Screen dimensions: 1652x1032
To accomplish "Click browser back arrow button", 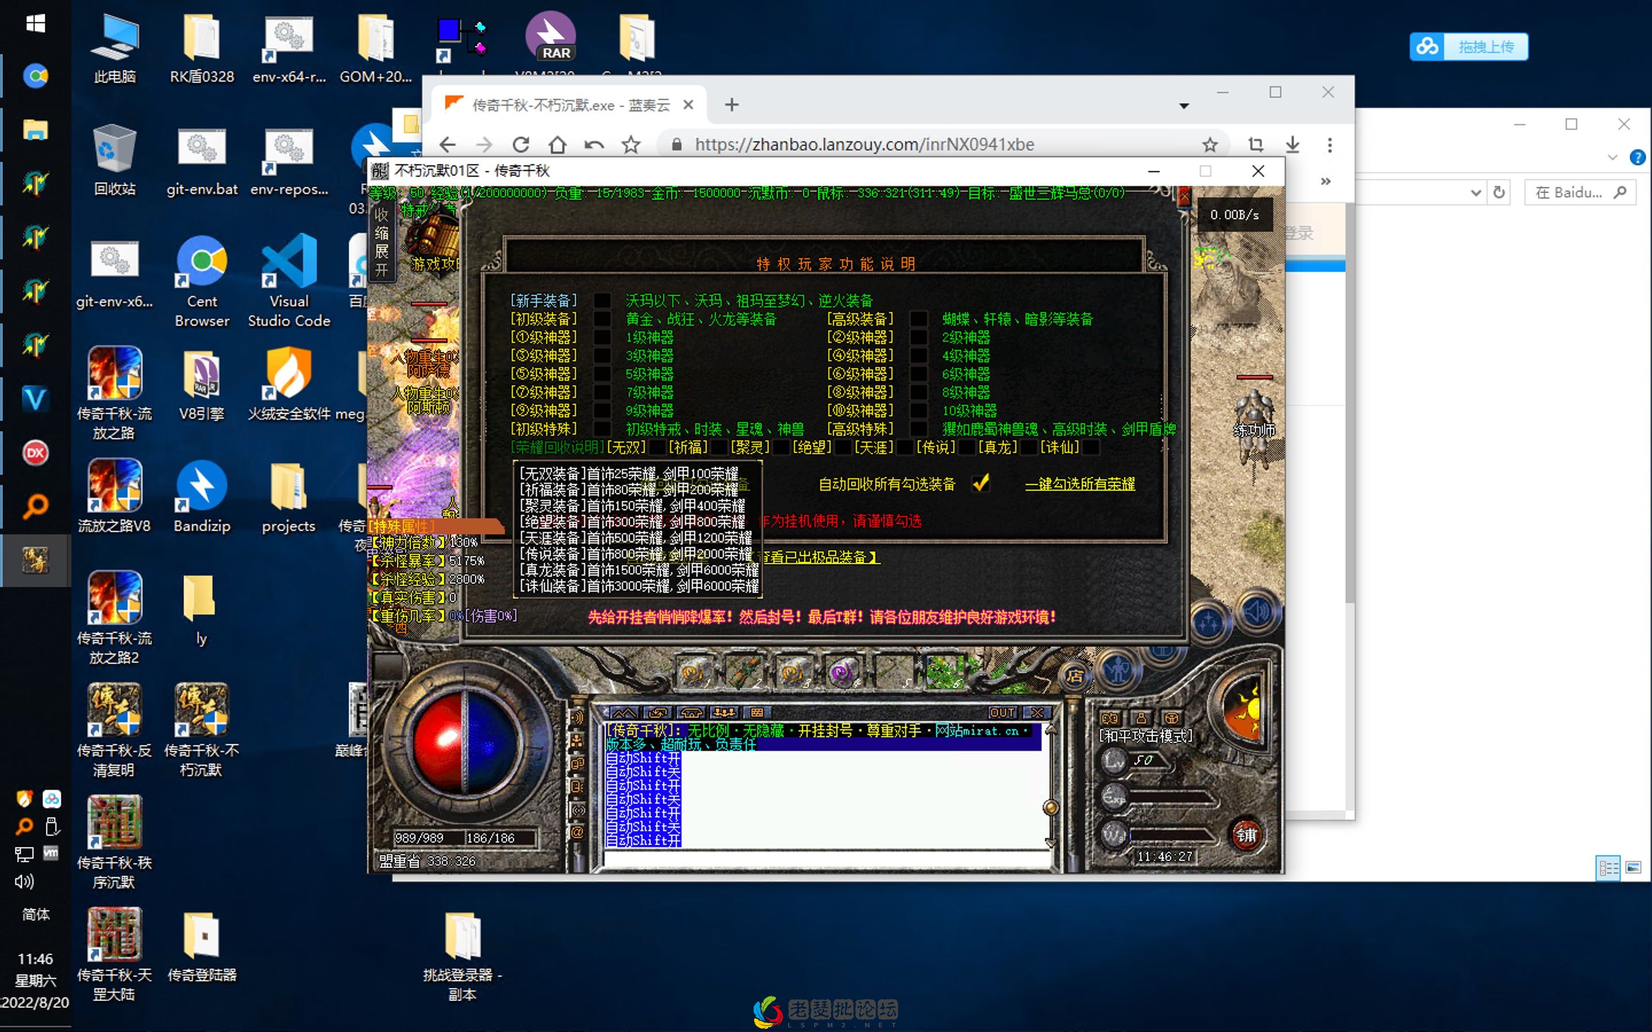I will [x=447, y=144].
